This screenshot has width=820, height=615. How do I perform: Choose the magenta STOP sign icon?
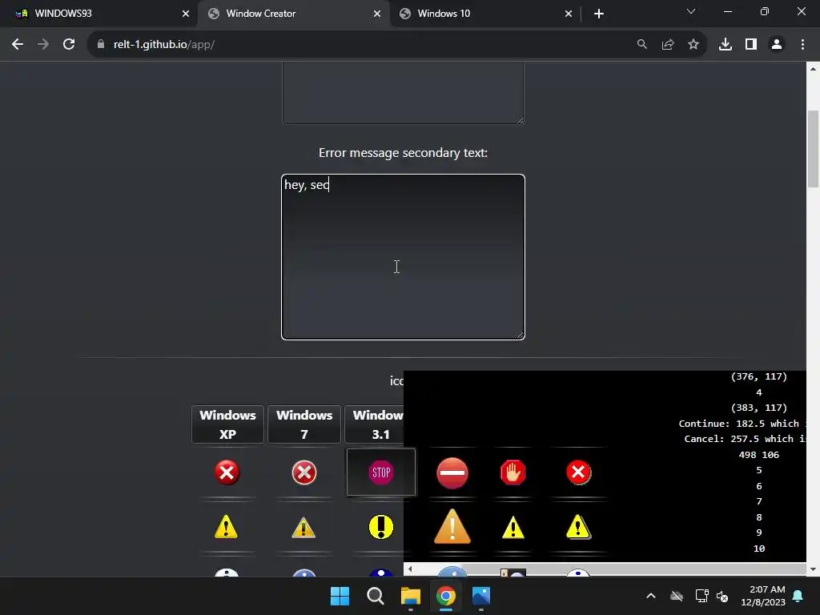coord(380,472)
